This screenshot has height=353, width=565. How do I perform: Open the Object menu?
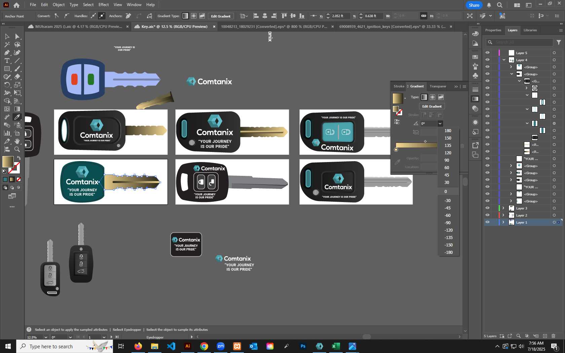pos(59,5)
